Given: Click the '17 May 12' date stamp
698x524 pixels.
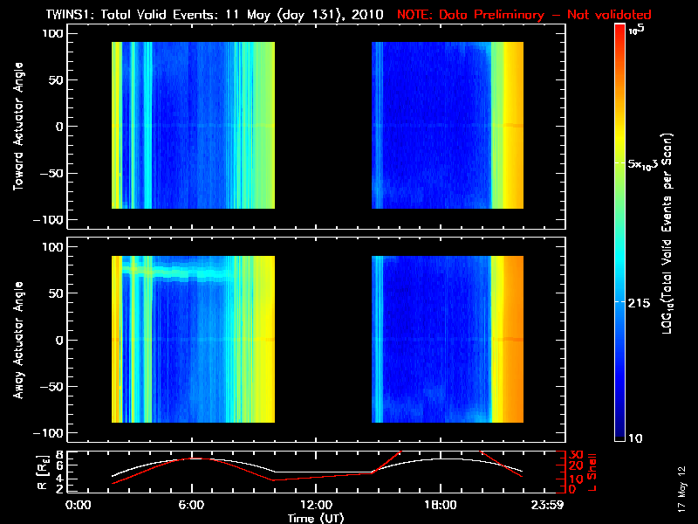Looking at the screenshot, I should pyautogui.click(x=681, y=489).
